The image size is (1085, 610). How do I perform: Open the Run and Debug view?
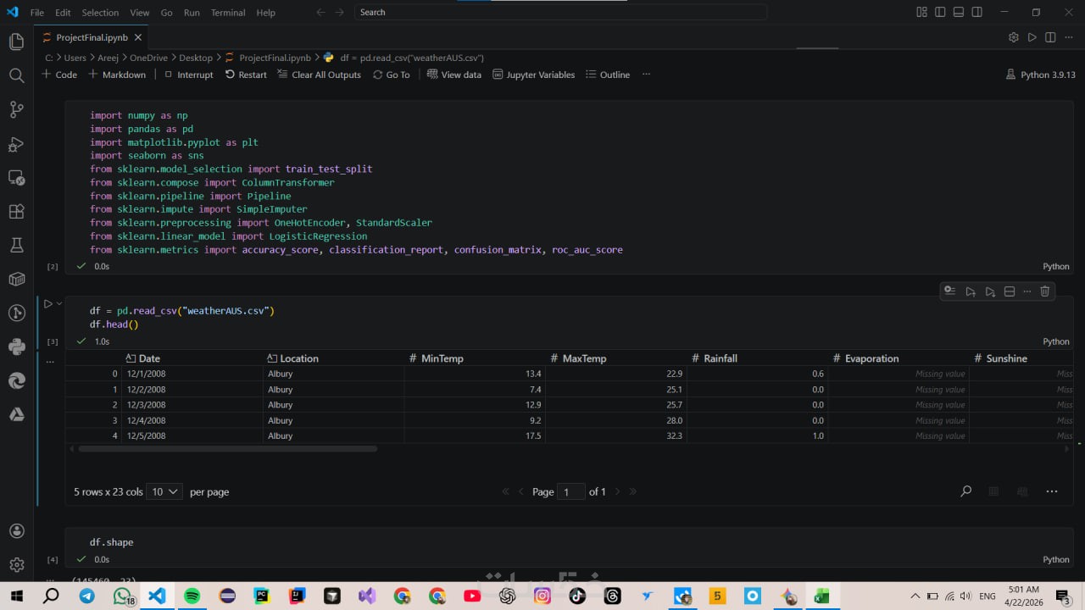coord(16,143)
